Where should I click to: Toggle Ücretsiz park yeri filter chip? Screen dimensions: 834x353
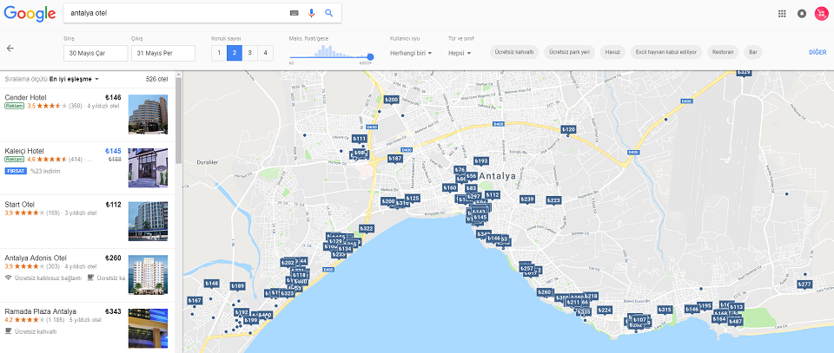(569, 52)
